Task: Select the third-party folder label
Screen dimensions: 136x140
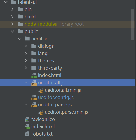Action: tap(50, 68)
